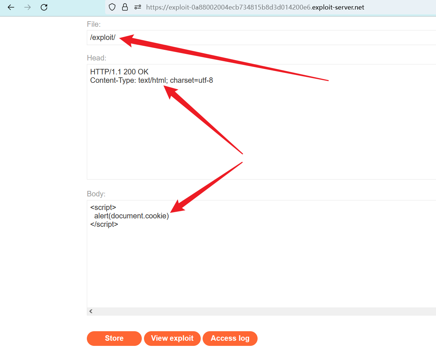The width and height of the screenshot is (436, 351).
Task: Click the opening <script> tag line
Action: 103,207
